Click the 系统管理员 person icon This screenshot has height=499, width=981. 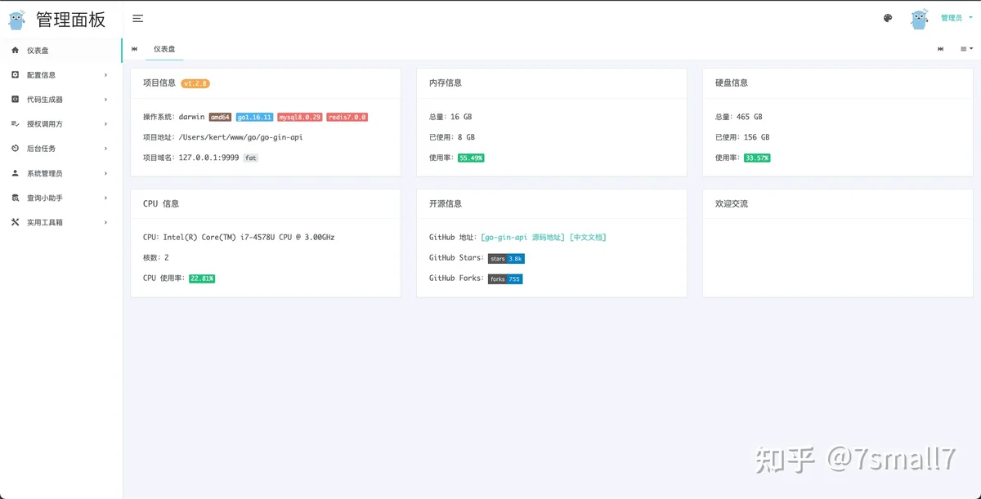point(15,172)
